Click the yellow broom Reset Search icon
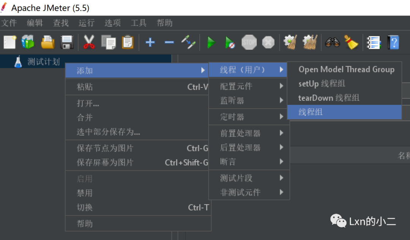 (351, 42)
